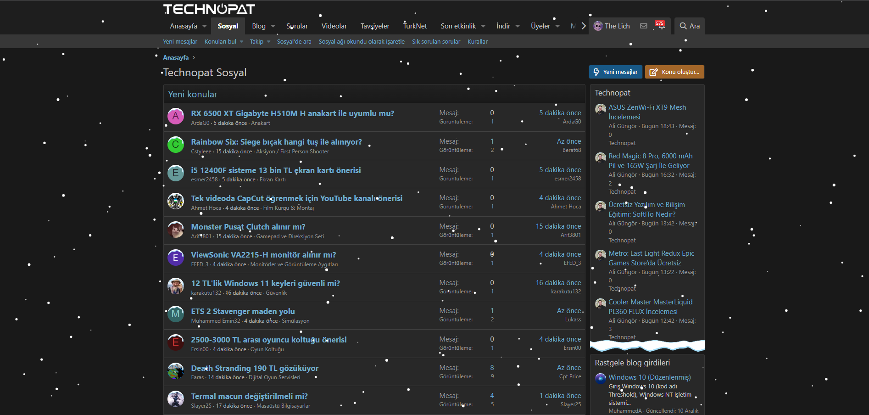Open Ersin00's avatar on gaming chair thread

coord(175,342)
